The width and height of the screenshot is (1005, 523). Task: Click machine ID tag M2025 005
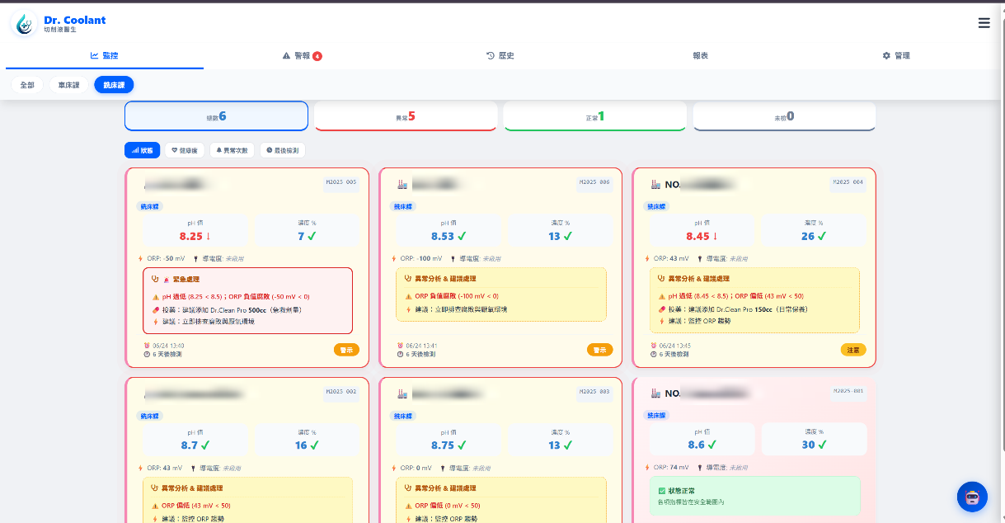tap(341, 182)
